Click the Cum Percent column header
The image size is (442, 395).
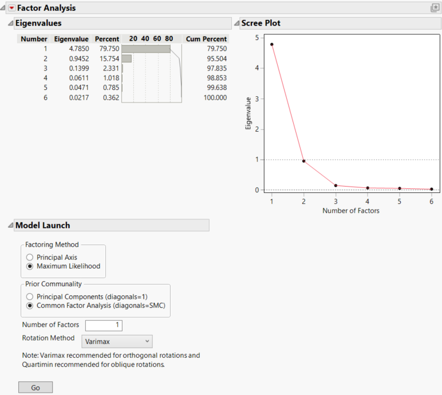[206, 39]
